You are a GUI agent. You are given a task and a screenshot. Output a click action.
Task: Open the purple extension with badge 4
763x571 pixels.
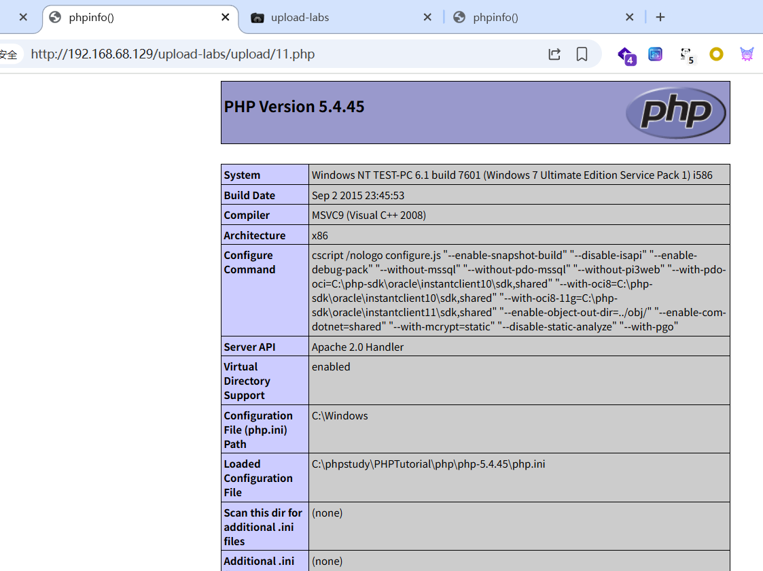626,56
